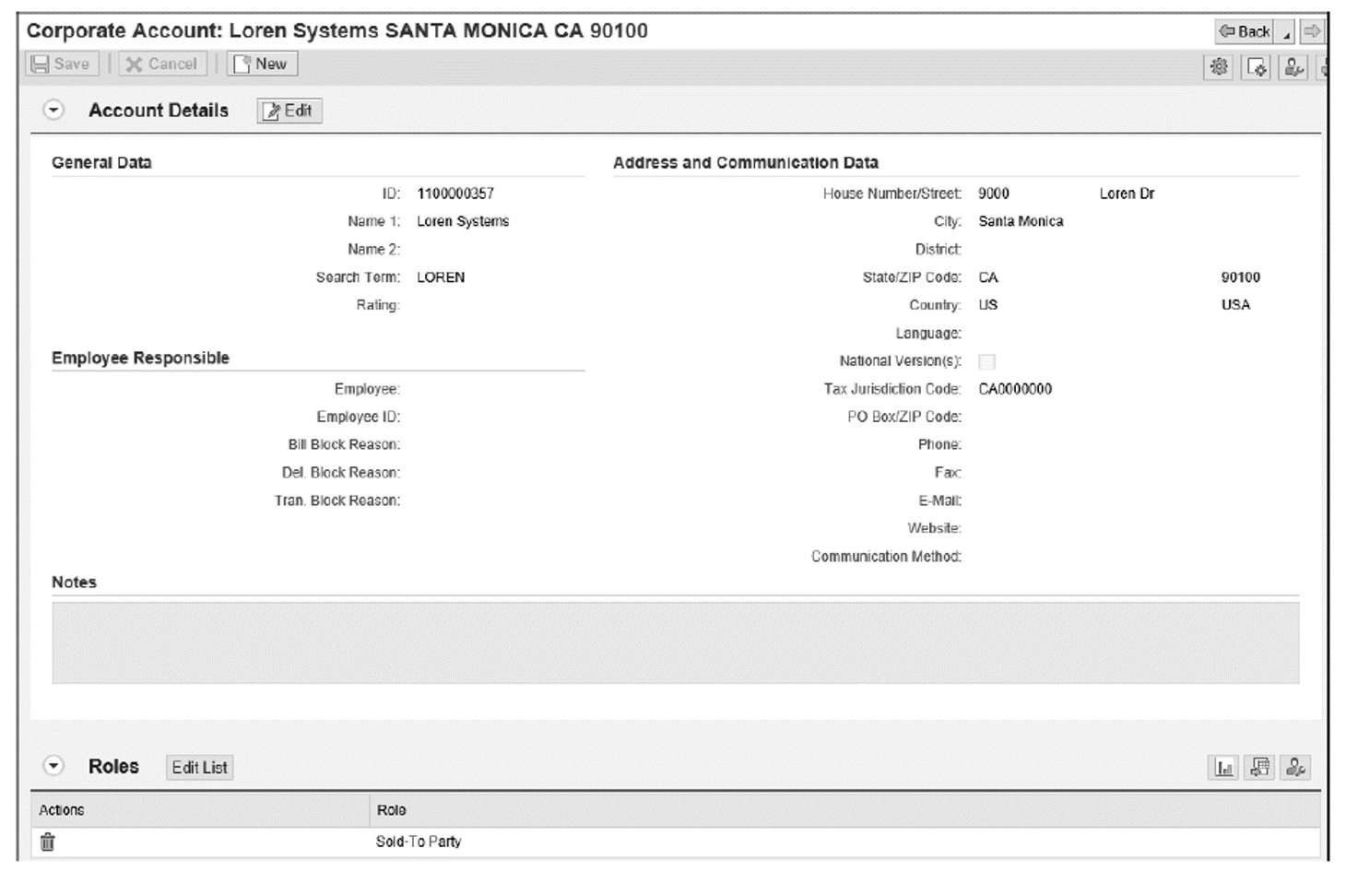The width and height of the screenshot is (1346, 871).
Task: Open the bar chart analytics icon in Roles section
Action: click(x=1223, y=767)
